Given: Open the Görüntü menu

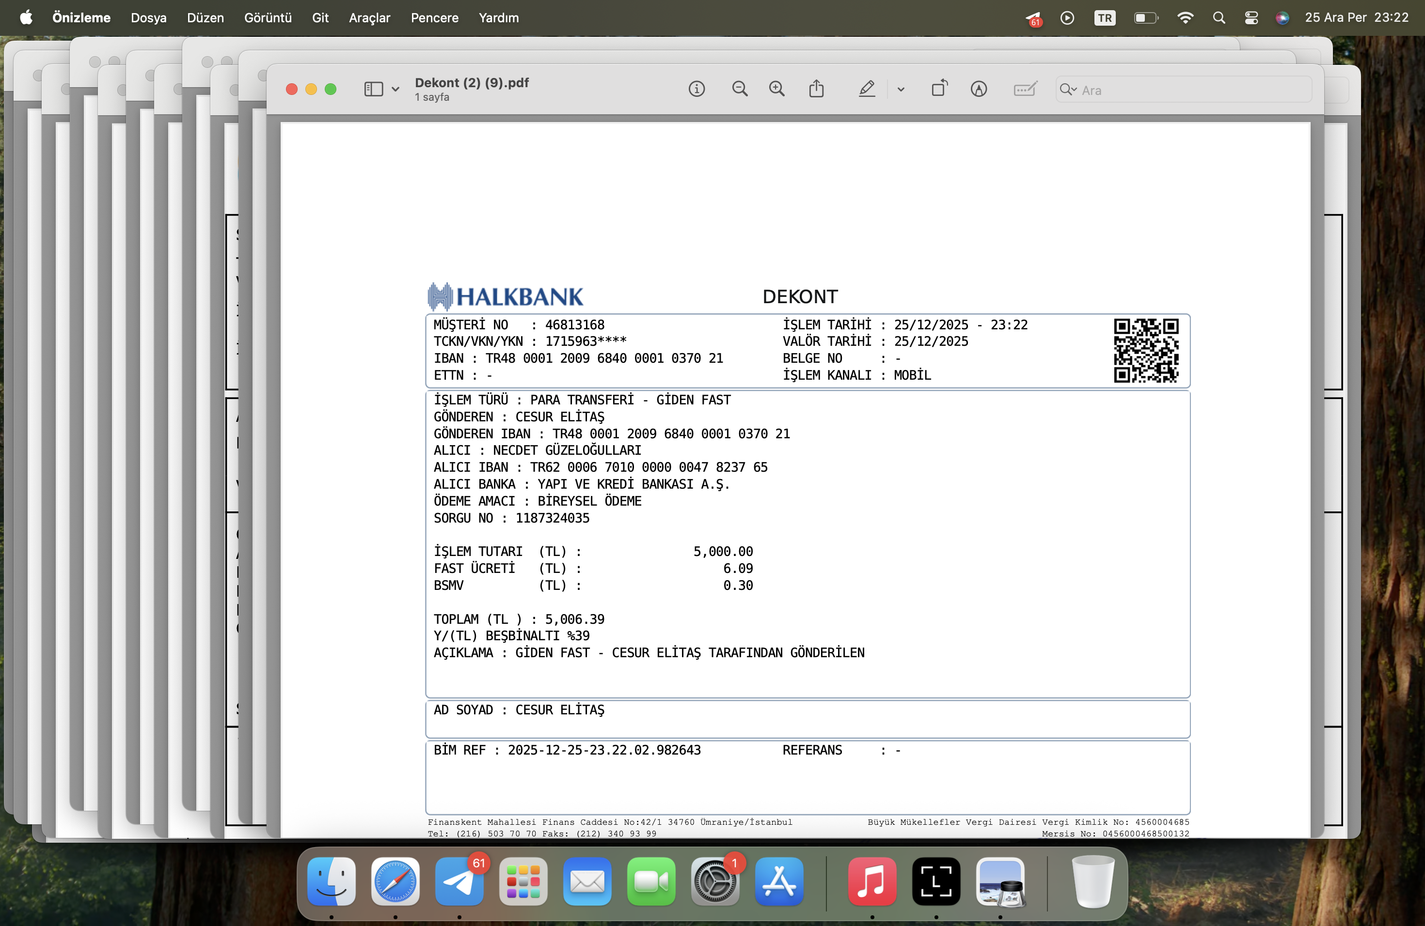Looking at the screenshot, I should 268,17.
